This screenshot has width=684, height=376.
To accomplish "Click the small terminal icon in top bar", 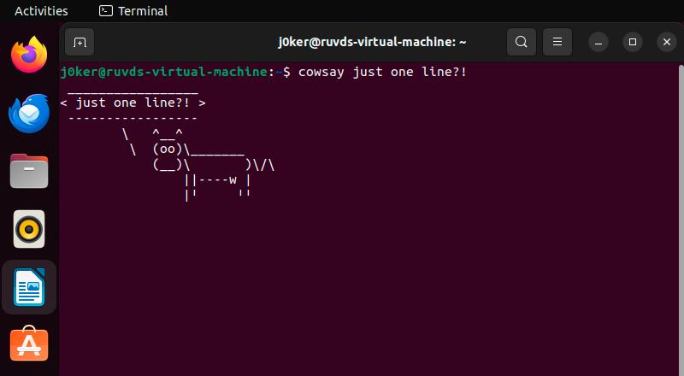I will [106, 11].
